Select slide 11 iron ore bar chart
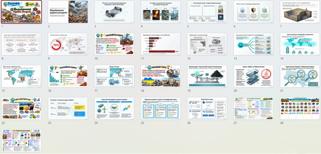The width and height of the screenshot is (321, 154). [161, 44]
